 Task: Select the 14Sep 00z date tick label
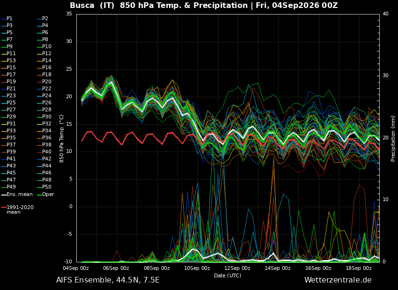click(278, 268)
